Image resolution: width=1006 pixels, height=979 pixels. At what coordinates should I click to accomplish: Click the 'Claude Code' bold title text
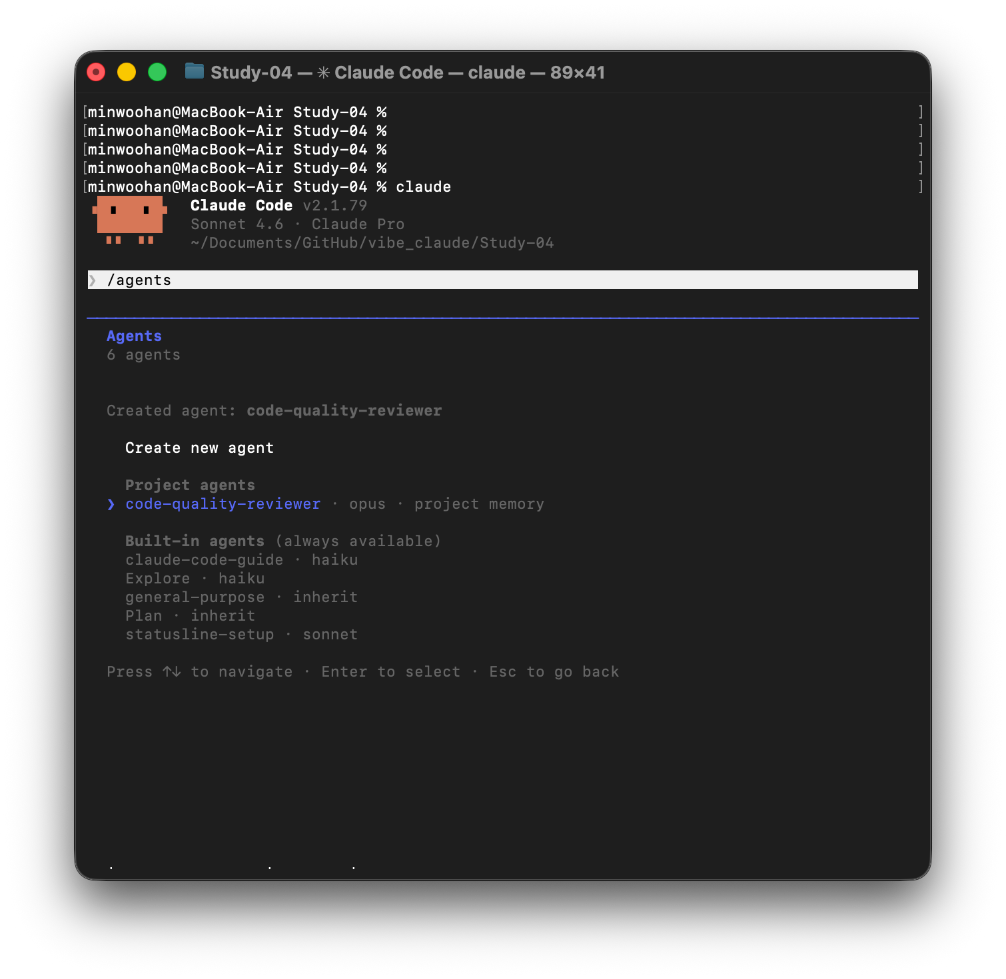241,206
